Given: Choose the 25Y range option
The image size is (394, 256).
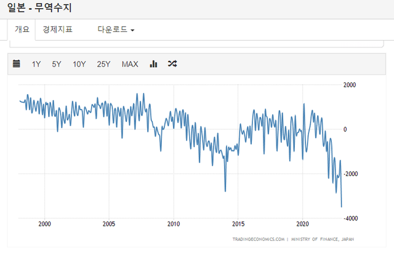Looking at the screenshot, I should (x=103, y=64).
